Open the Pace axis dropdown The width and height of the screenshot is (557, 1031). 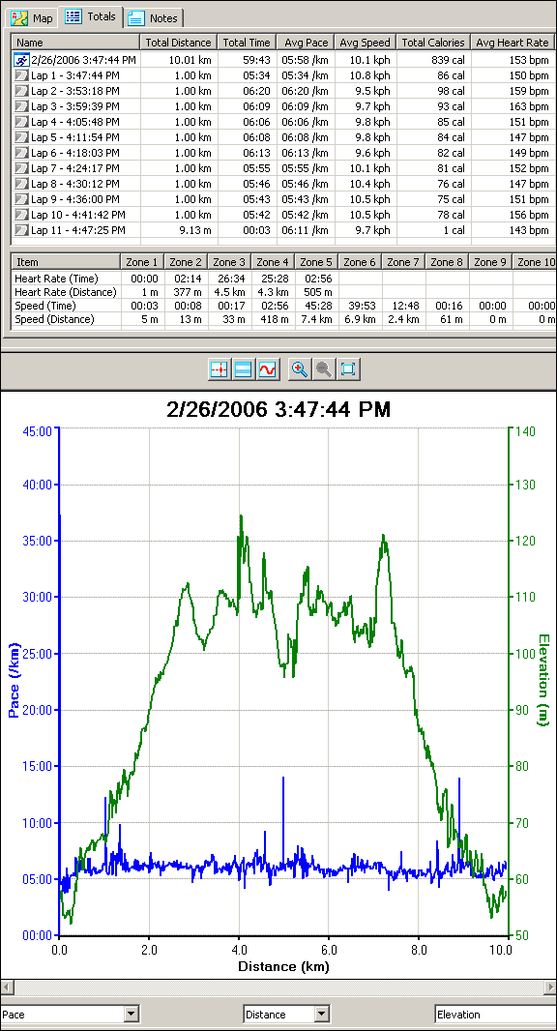point(132,1015)
